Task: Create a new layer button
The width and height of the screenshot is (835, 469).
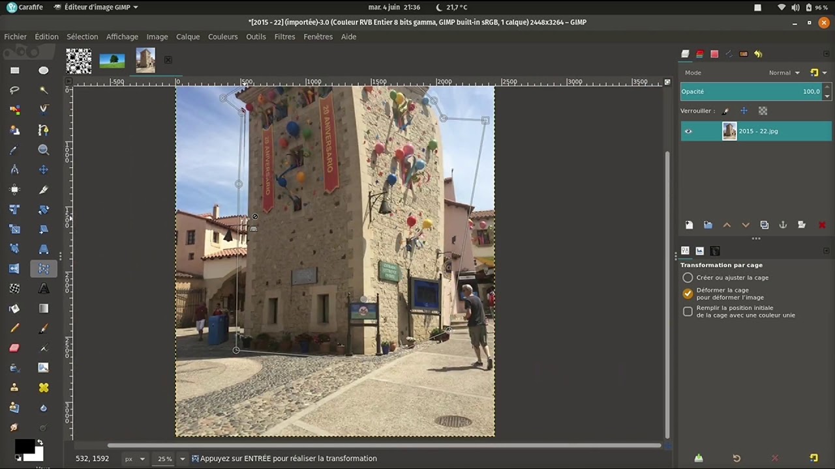Action: 689,225
